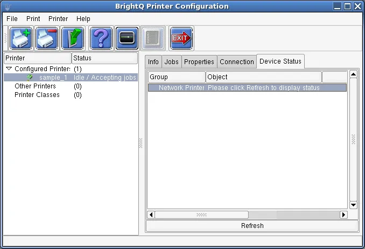Switch to the Connection tab
The image size is (365, 249).
(237, 62)
